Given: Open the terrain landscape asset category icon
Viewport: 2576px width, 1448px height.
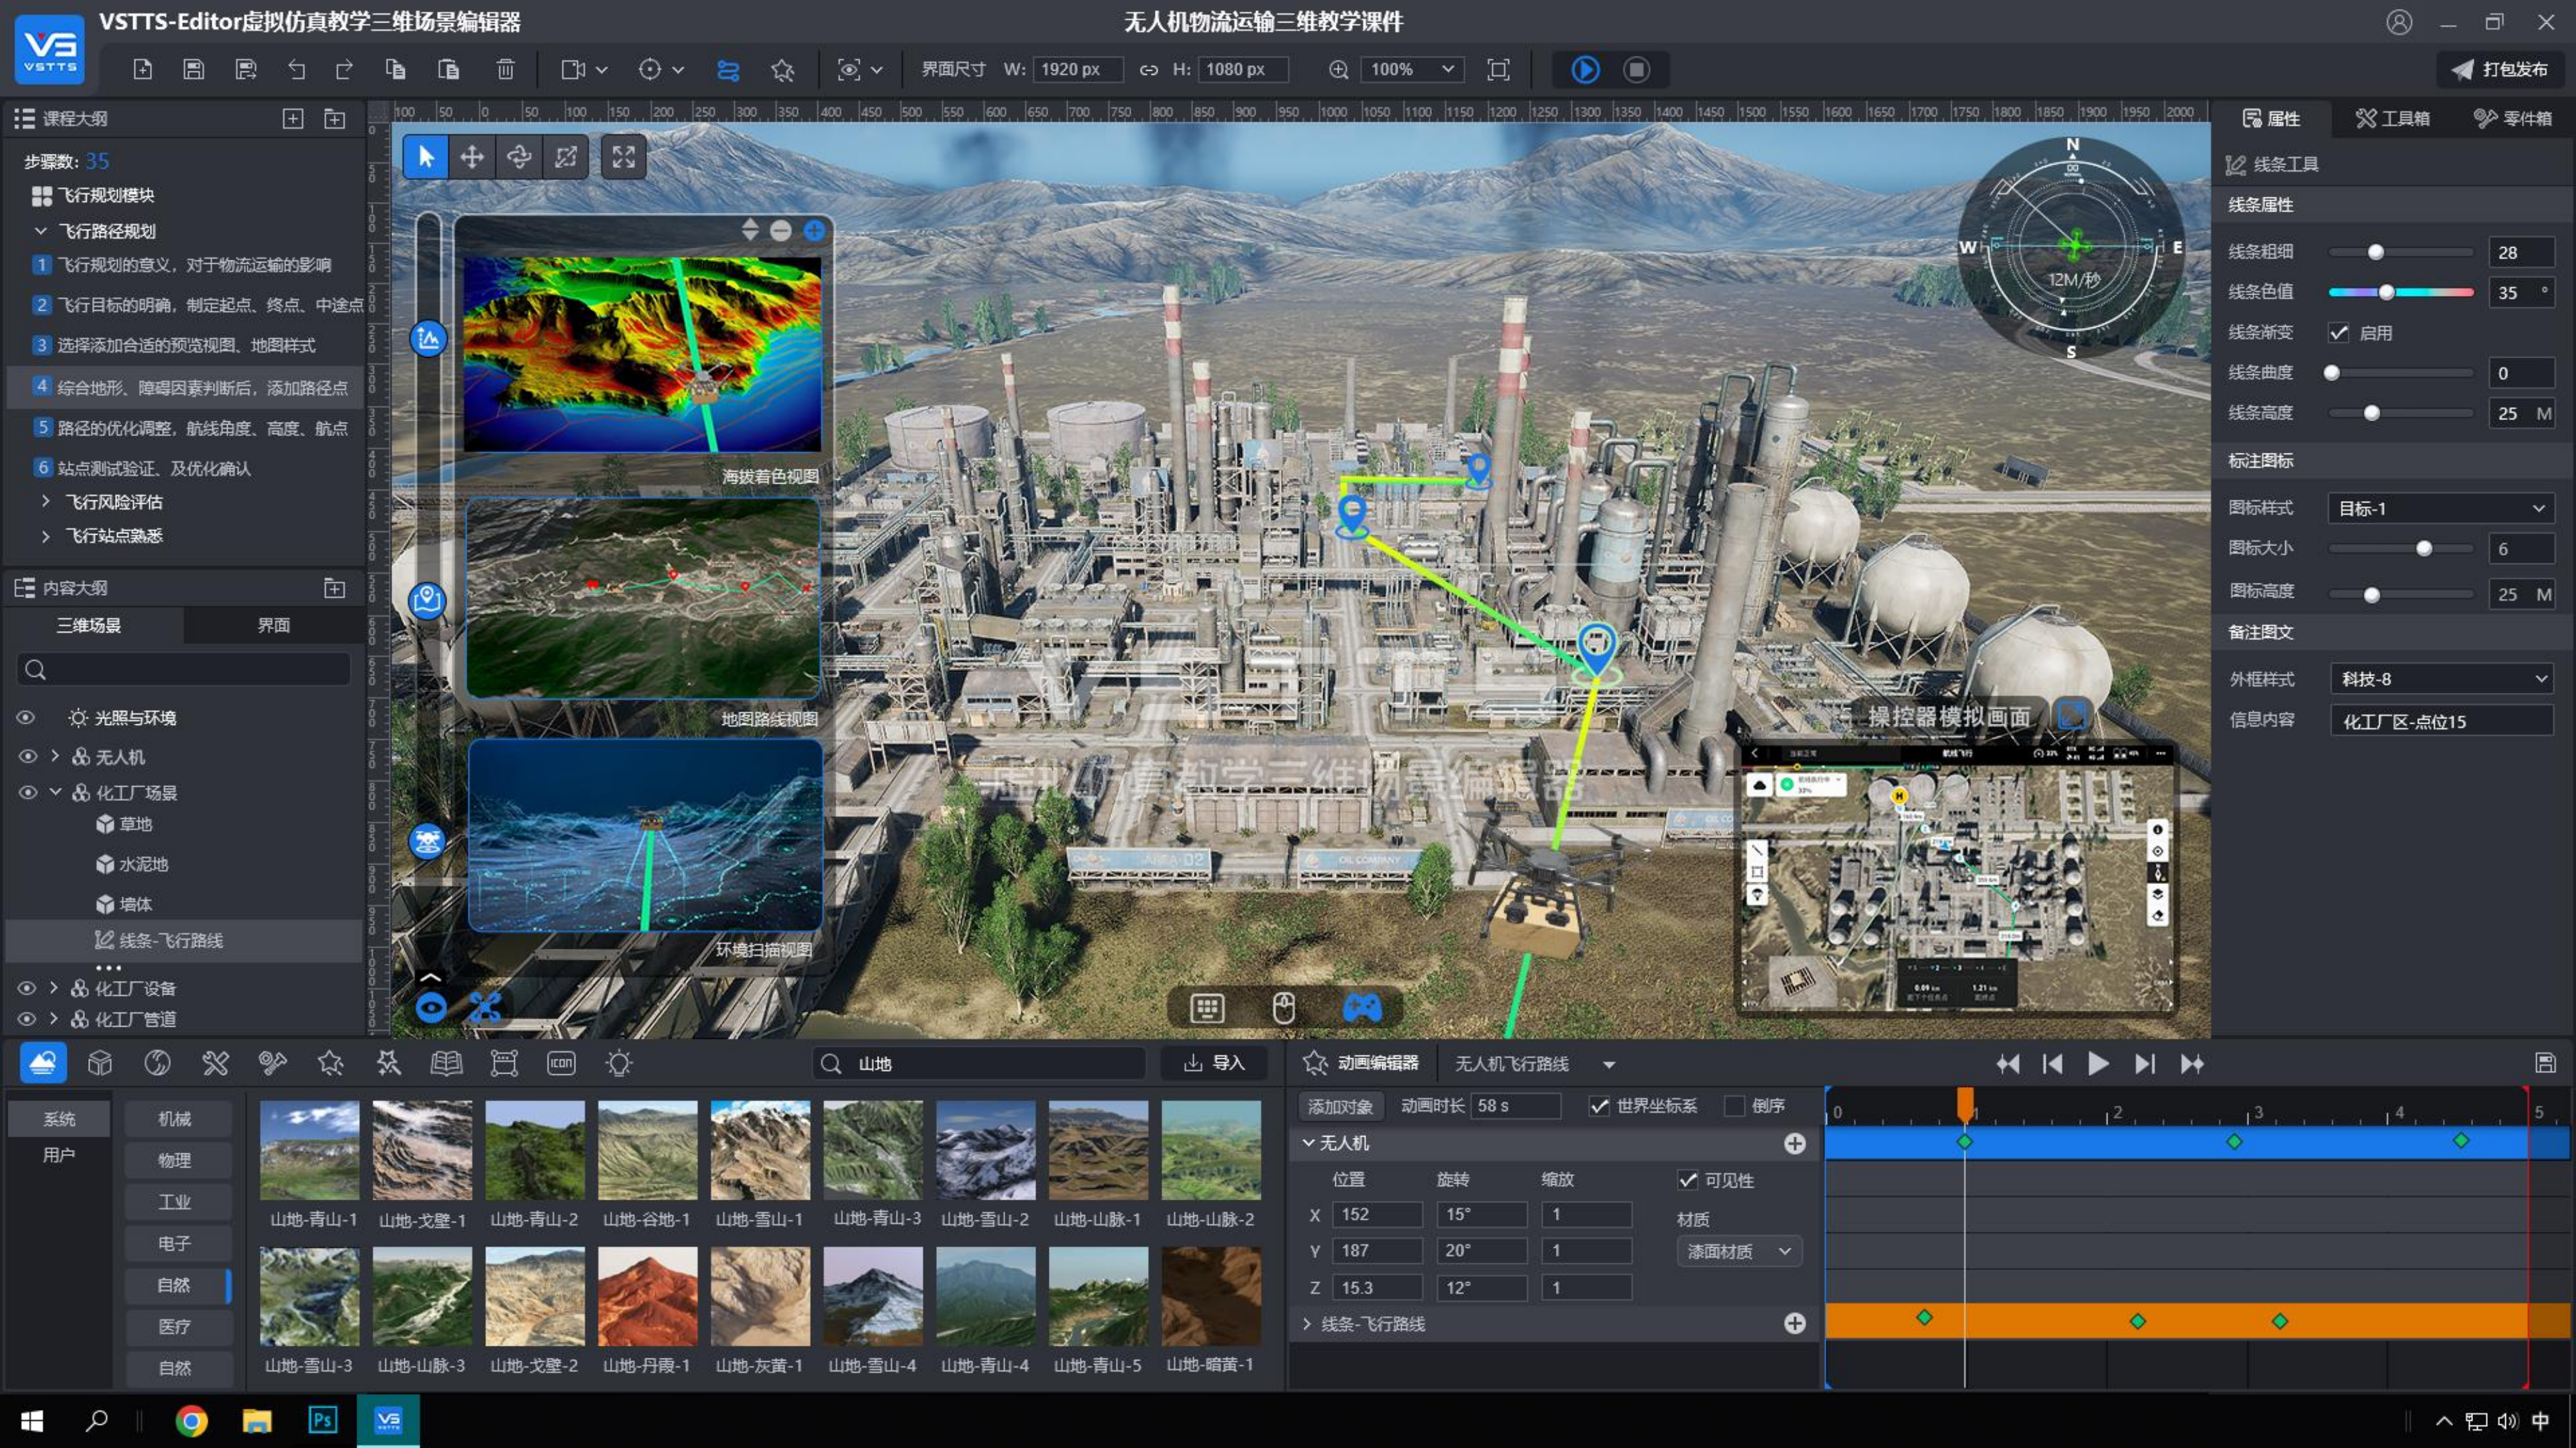Looking at the screenshot, I should click(43, 1062).
